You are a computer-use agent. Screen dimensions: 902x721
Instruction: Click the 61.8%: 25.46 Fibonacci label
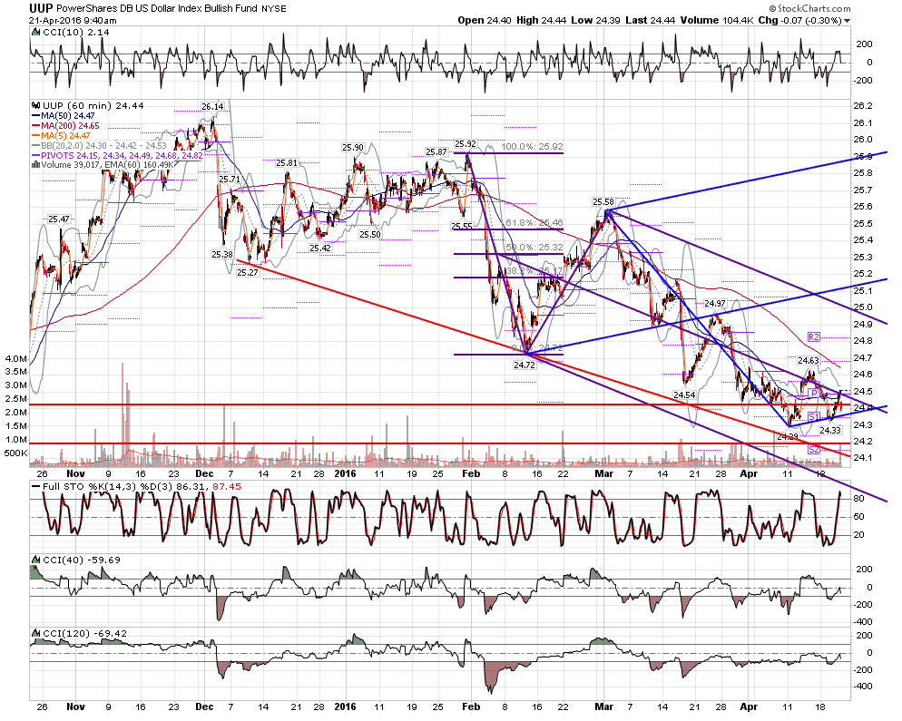pyautogui.click(x=534, y=222)
